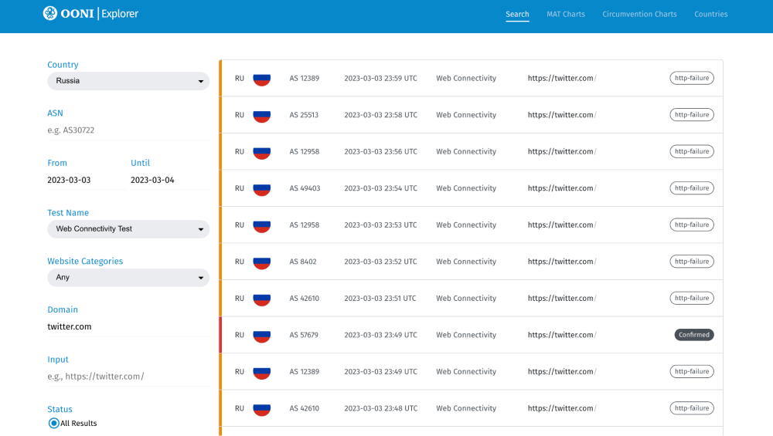The image size is (773, 436).
Task: Click the Russian flag in AS 57679 row
Action: (262, 335)
